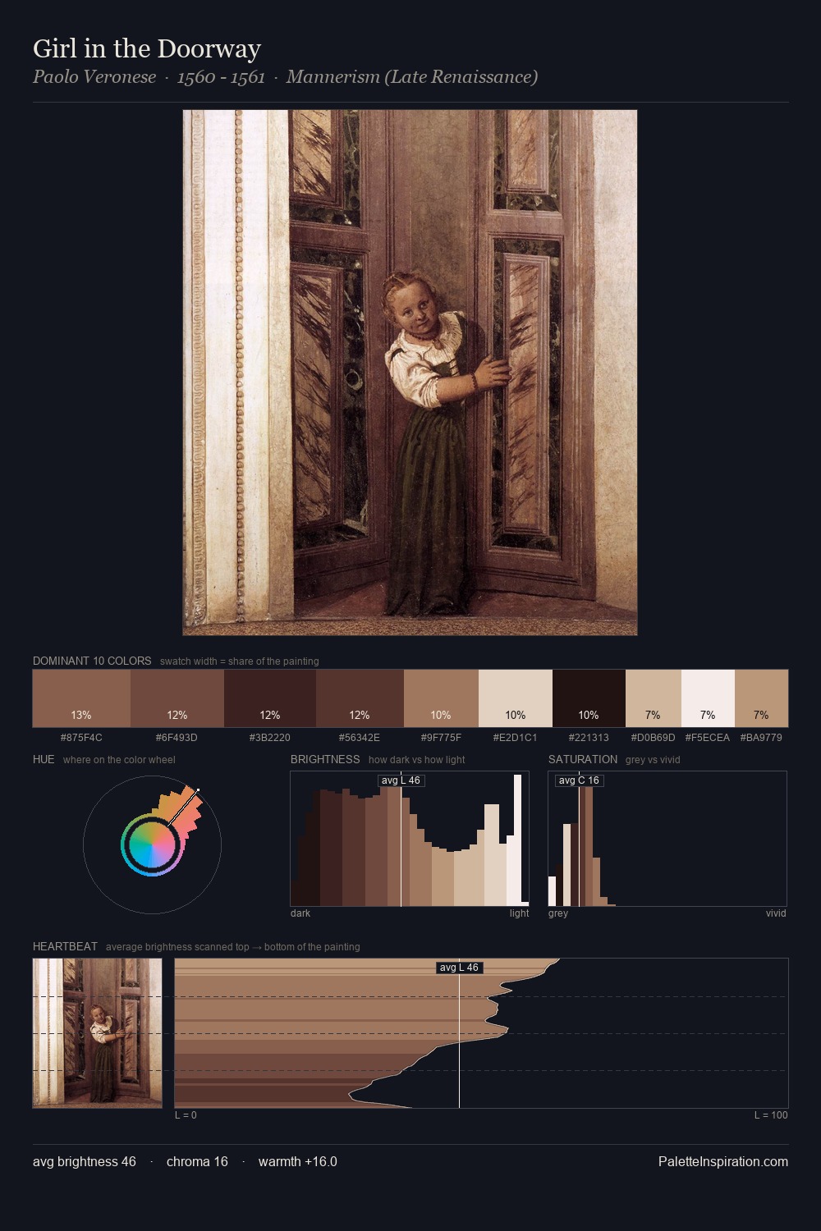Click the 'avg C 16' saturation label
This screenshot has width=821, height=1231.
(x=579, y=780)
